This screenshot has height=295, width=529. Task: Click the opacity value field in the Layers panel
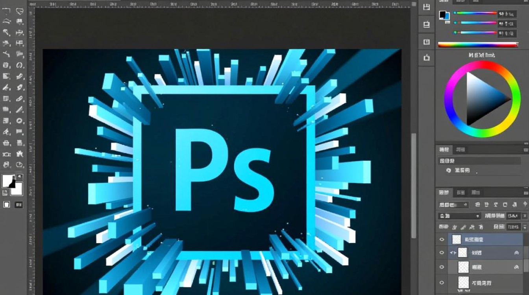tap(513, 216)
